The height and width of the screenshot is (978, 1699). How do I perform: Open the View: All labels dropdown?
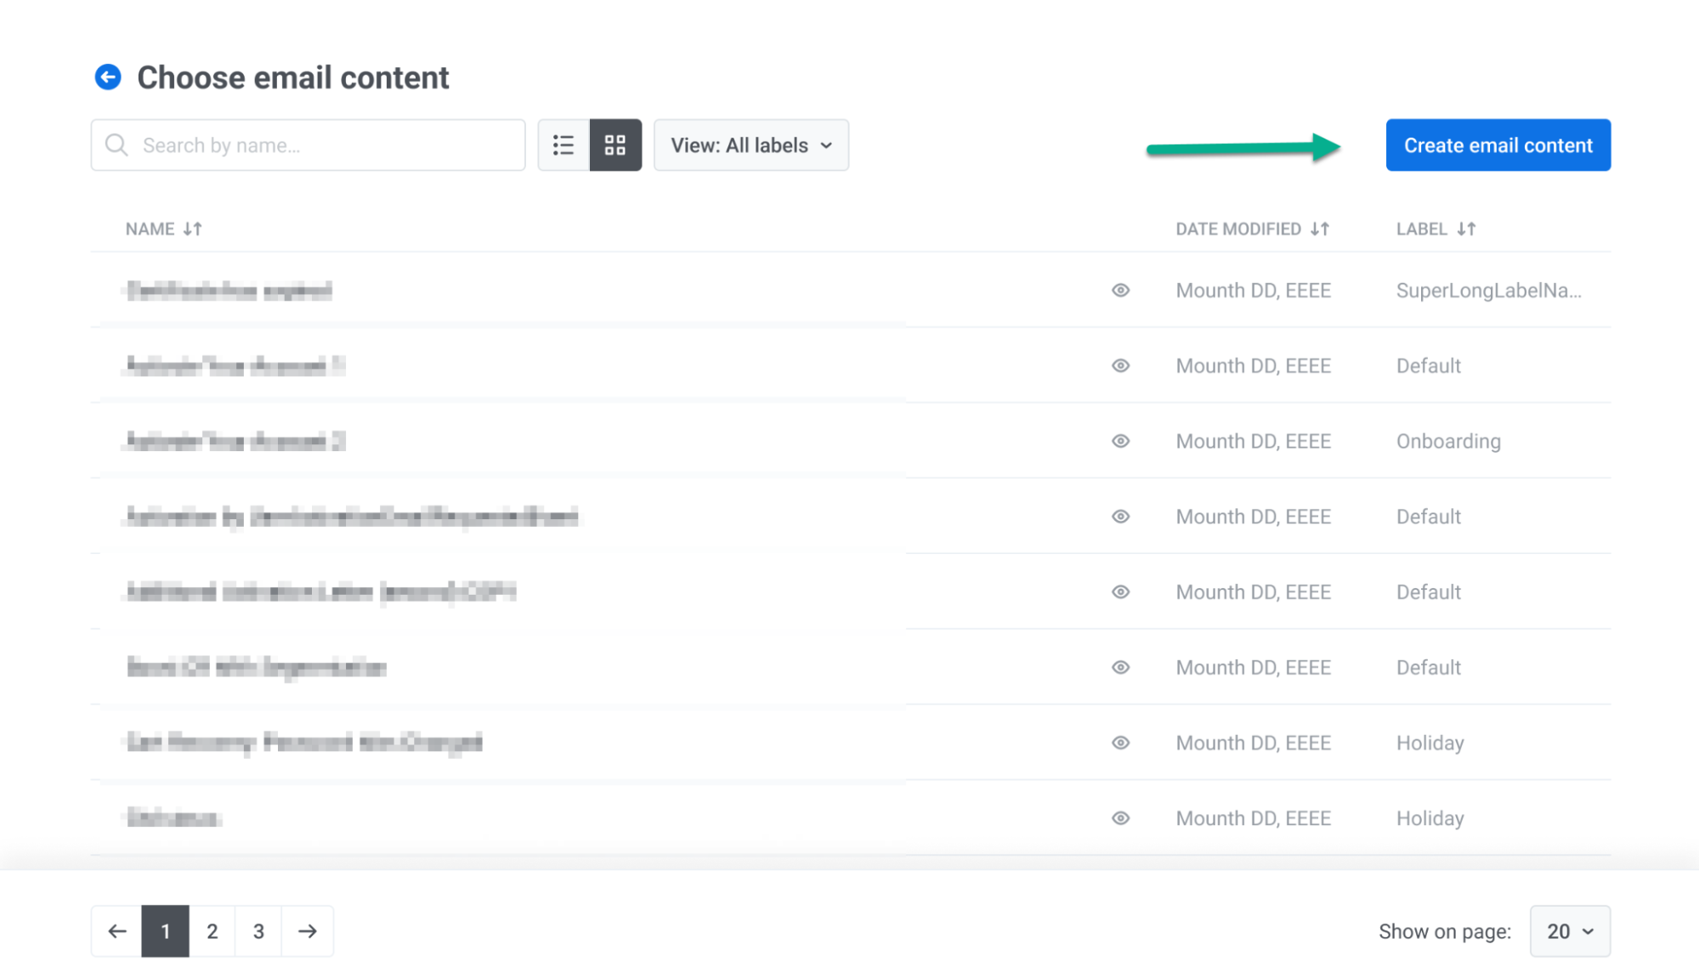751,145
